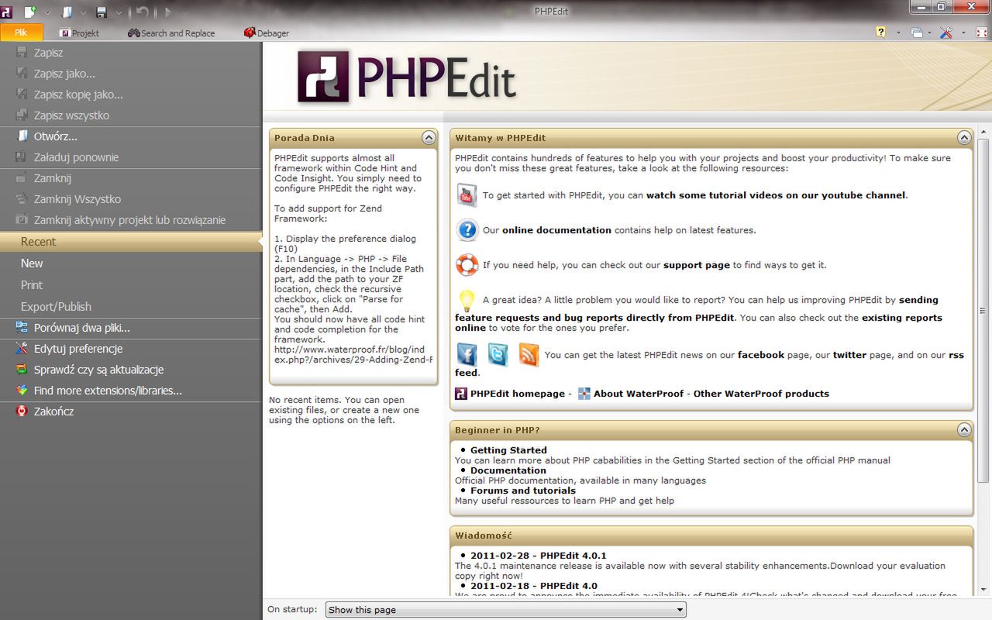Choose Zamknij menu entry
The height and width of the screenshot is (620, 992).
pos(131,178)
